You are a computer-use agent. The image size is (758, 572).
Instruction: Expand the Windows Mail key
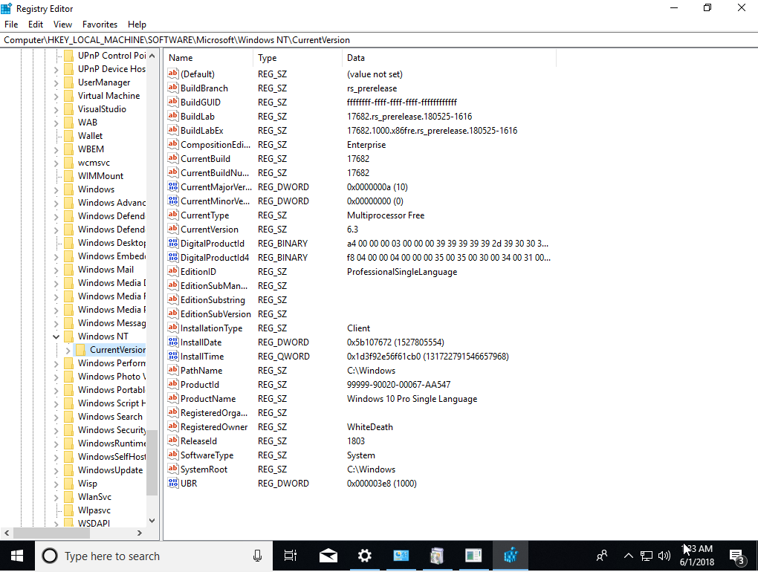pos(56,270)
